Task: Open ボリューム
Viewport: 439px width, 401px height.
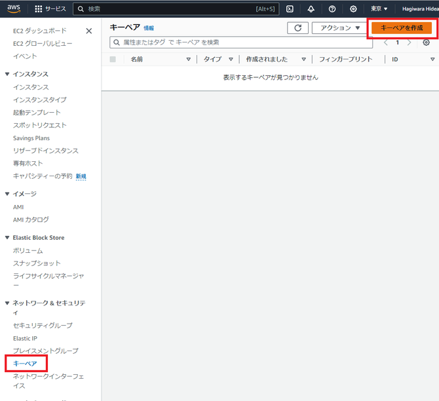Action: click(28, 250)
